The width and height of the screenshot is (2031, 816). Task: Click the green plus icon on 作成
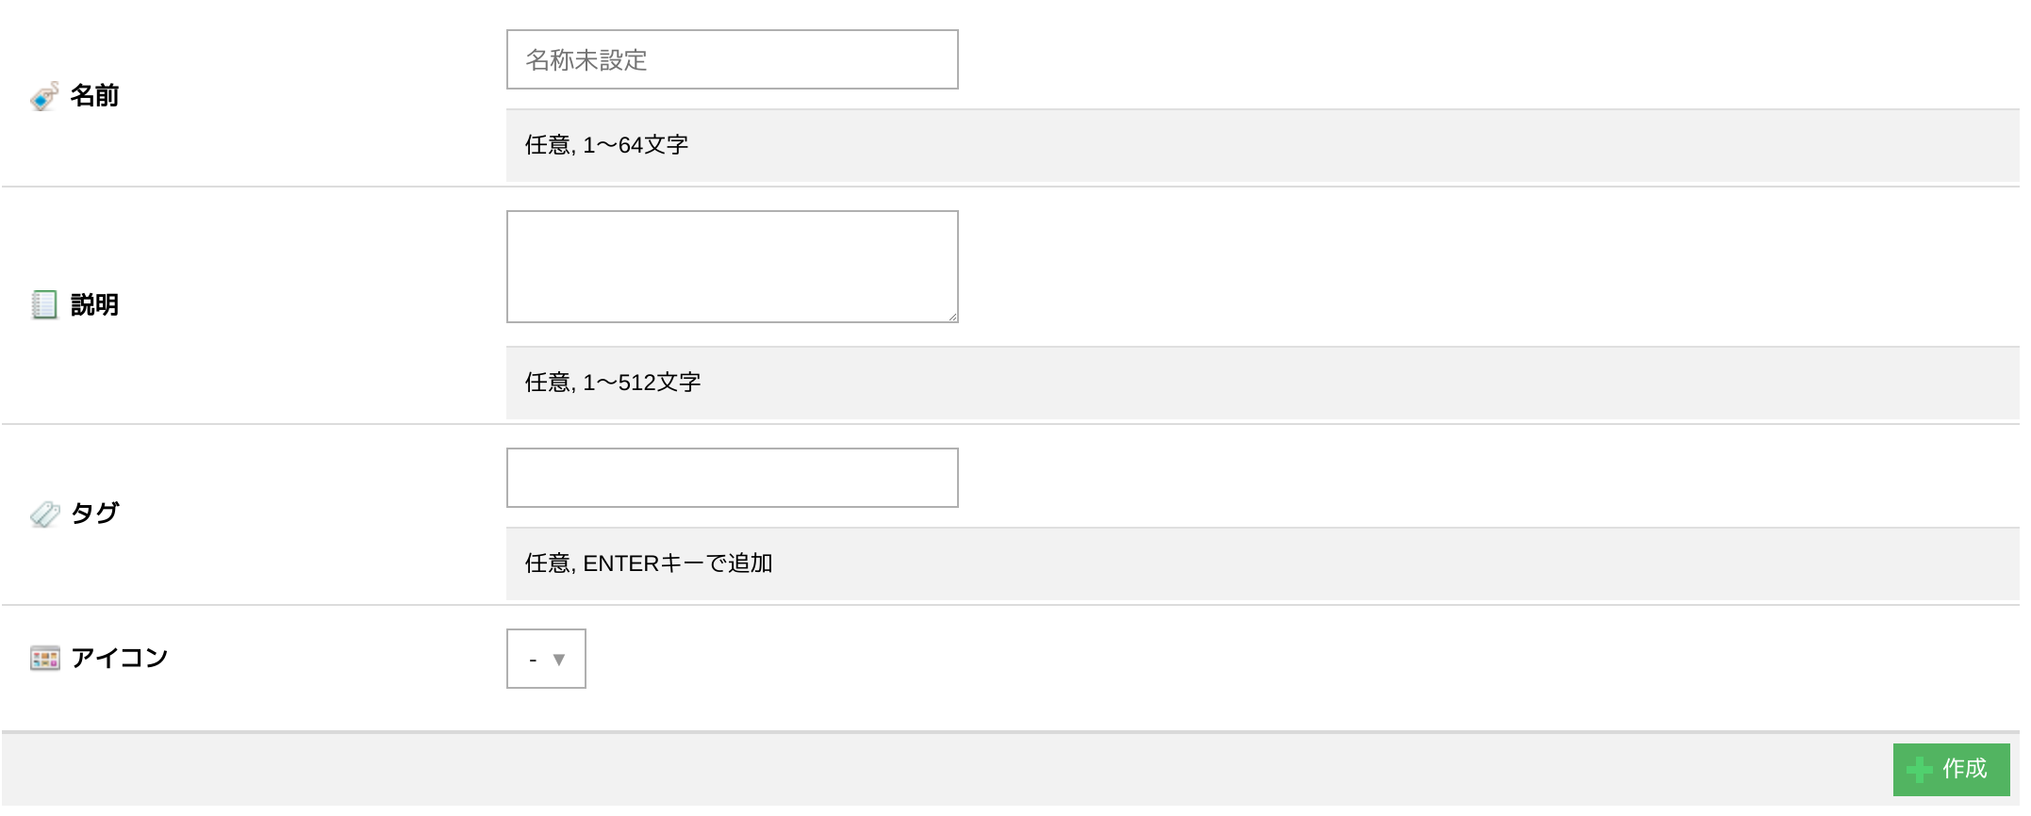pos(1919,770)
